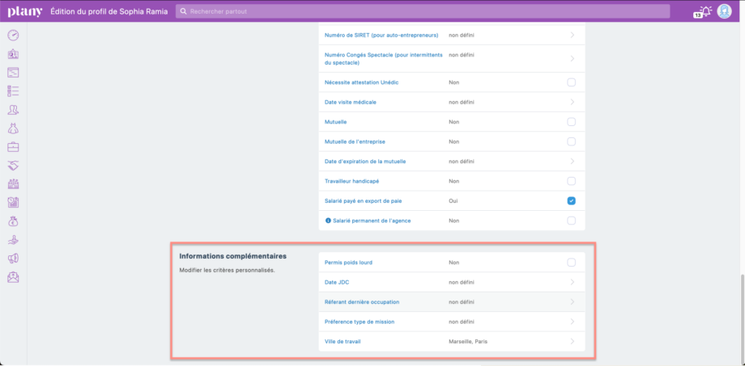This screenshot has height=366, width=745.
Task: Click the info icon beside Salarié permanent
Action: (327, 221)
